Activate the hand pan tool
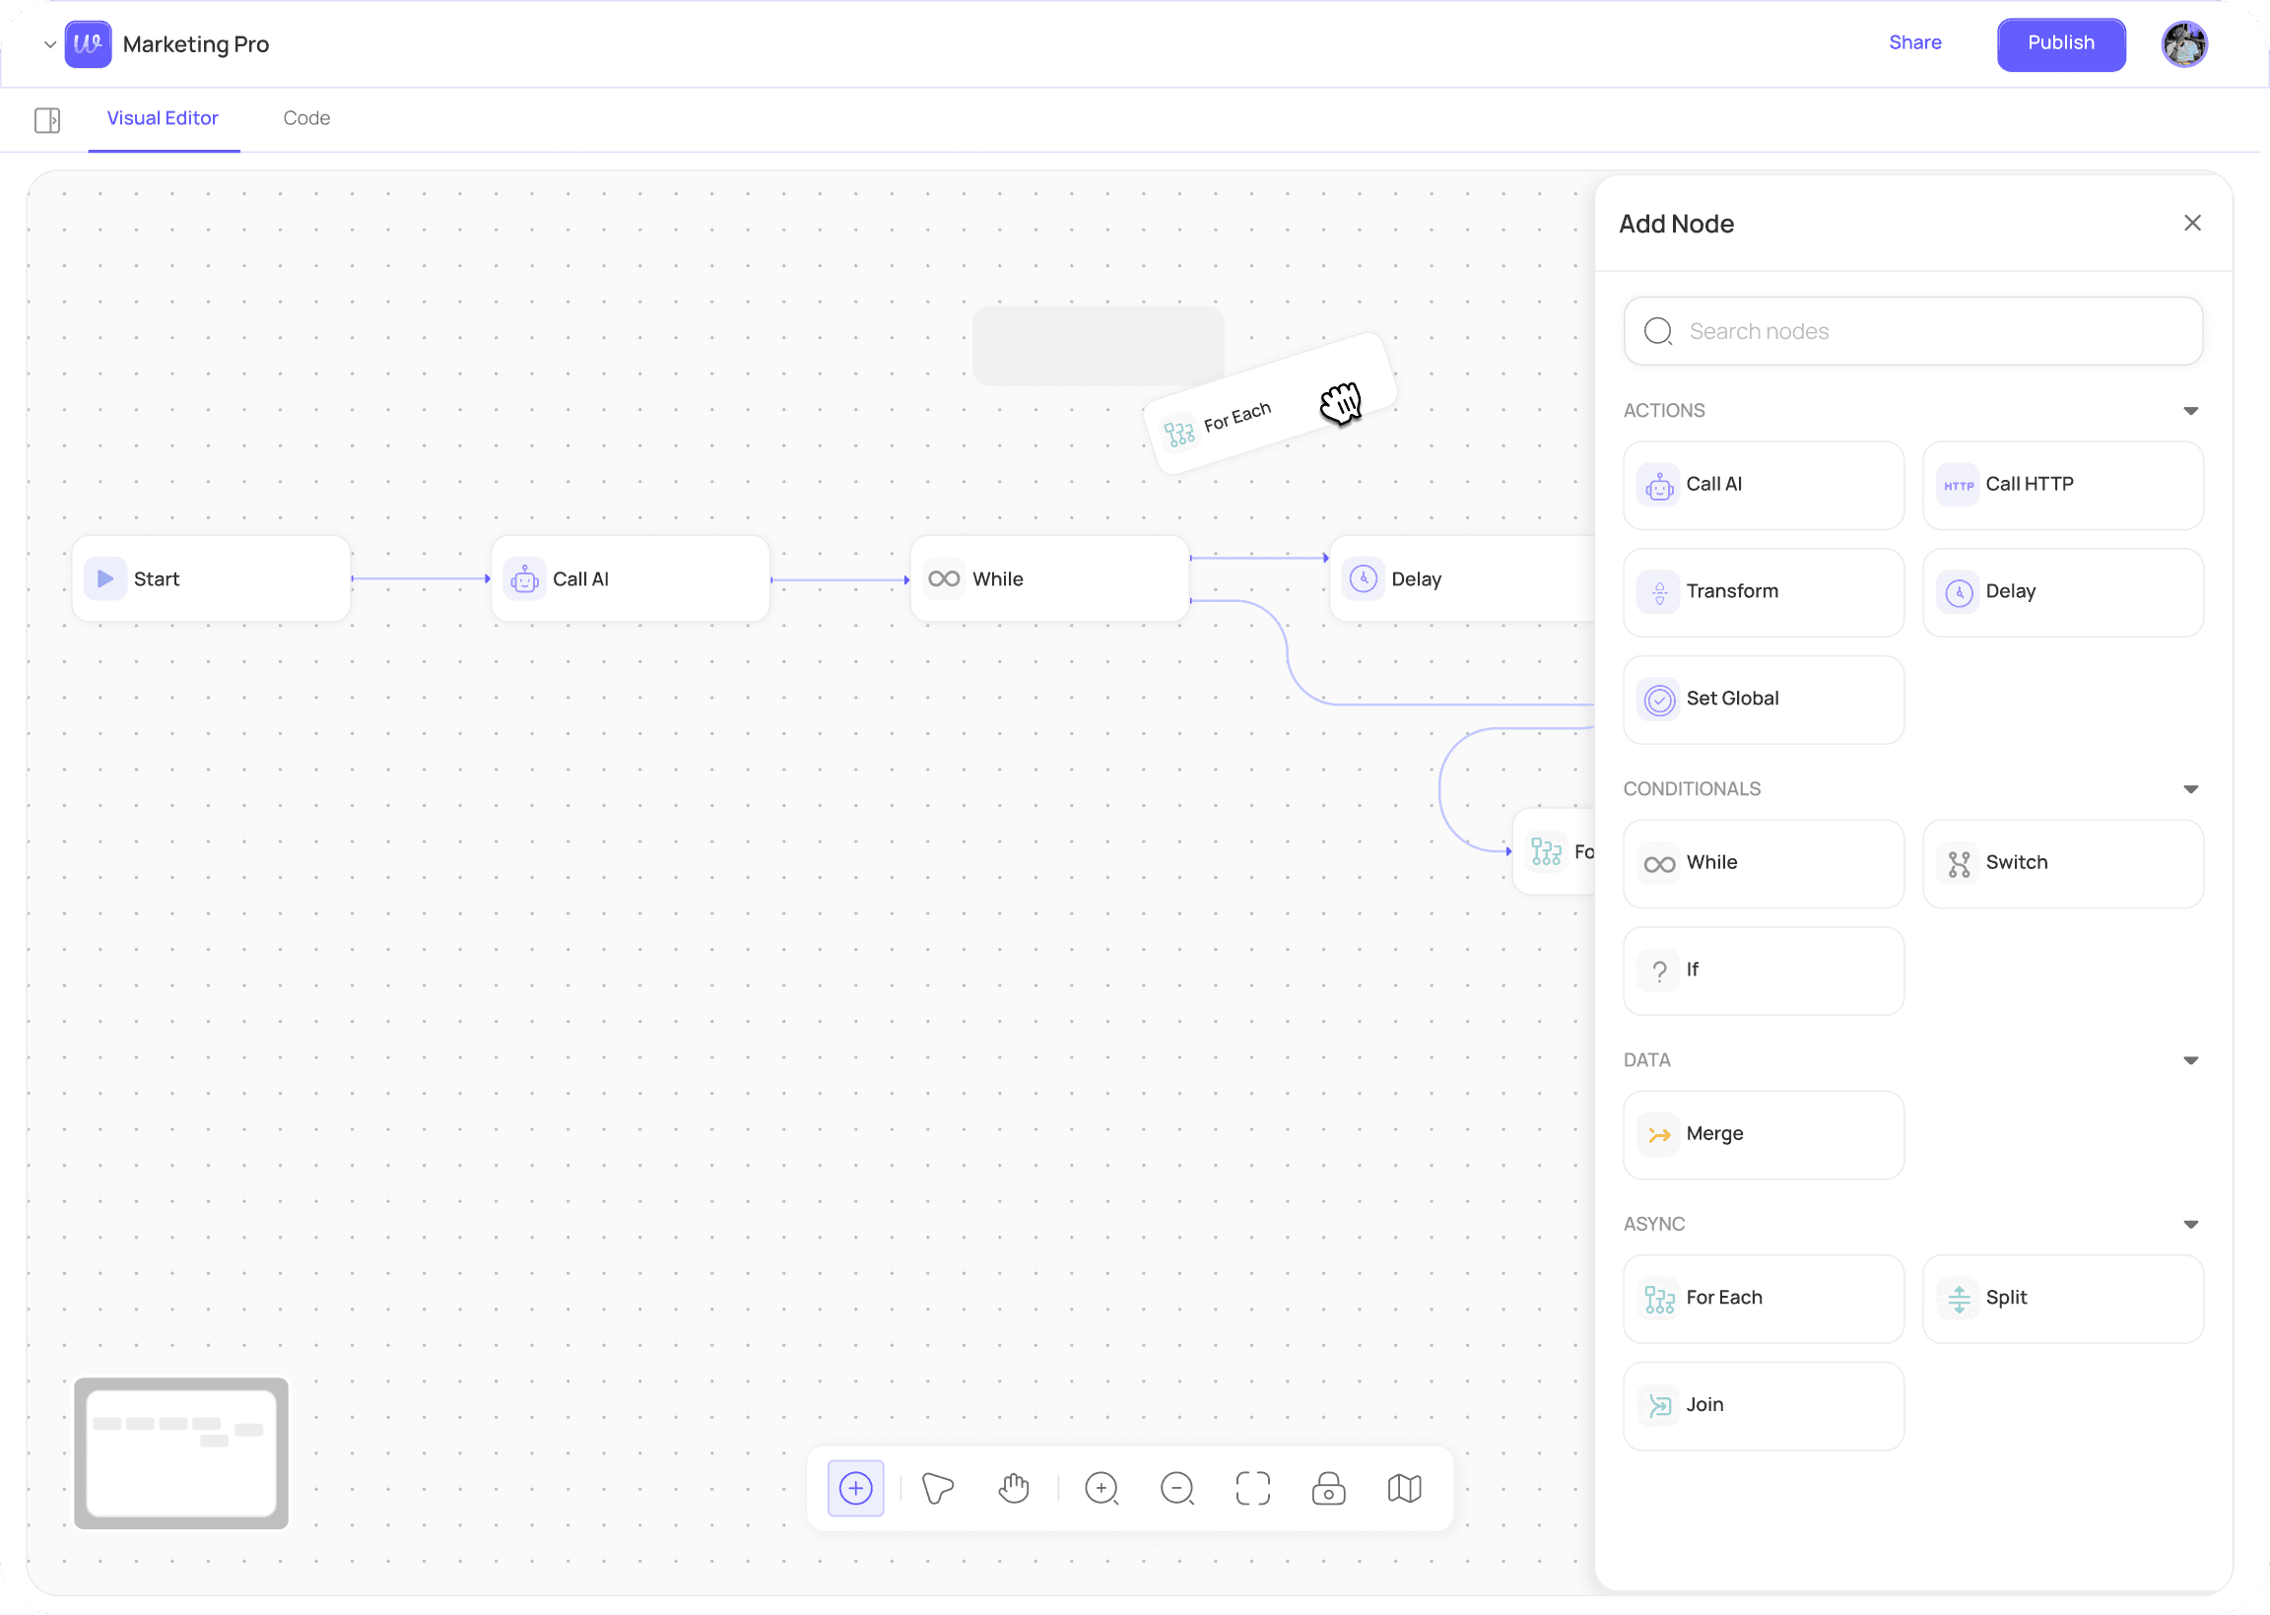 (1013, 1489)
